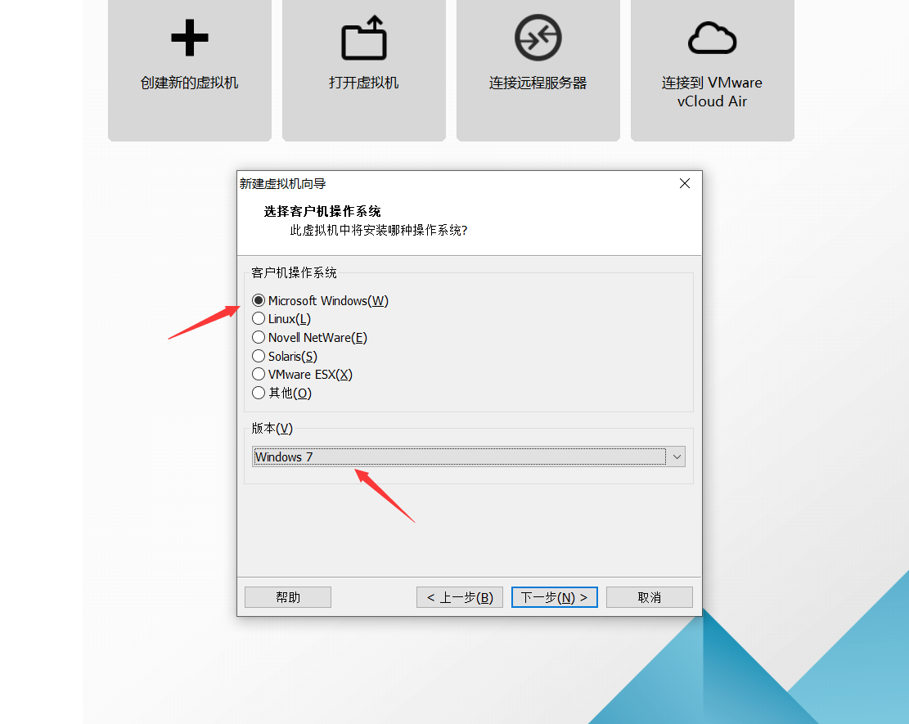The height and width of the screenshot is (724, 909).
Task: Choose VMware ESX radio button
Action: click(259, 375)
